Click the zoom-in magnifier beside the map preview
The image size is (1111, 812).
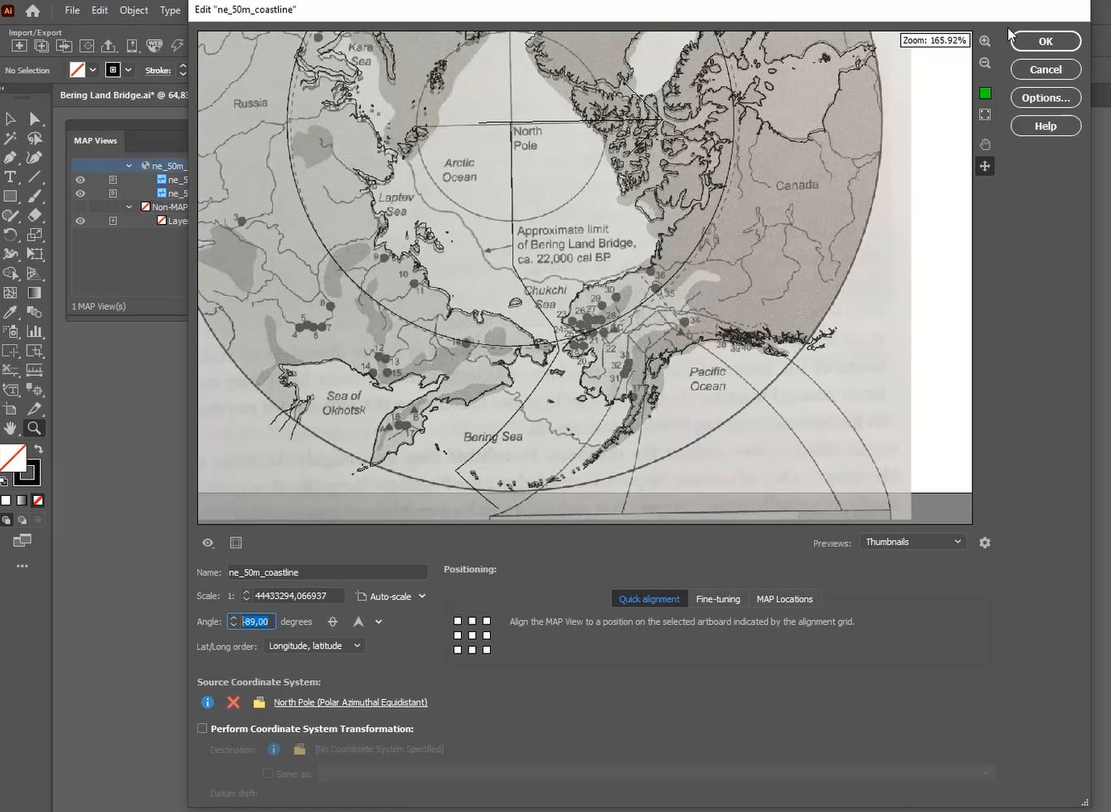pos(984,41)
